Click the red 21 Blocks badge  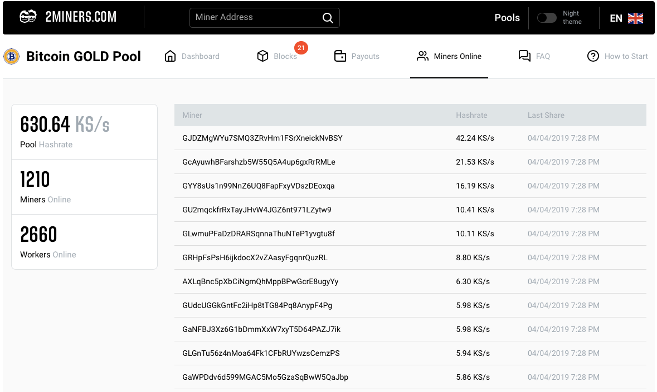pos(301,48)
